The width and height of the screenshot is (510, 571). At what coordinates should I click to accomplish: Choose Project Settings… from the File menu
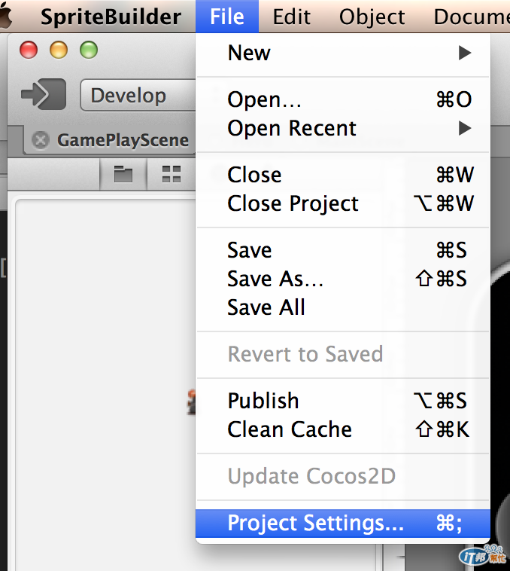342,523
